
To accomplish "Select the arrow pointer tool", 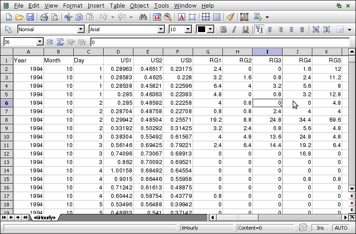I will point(8,29).
